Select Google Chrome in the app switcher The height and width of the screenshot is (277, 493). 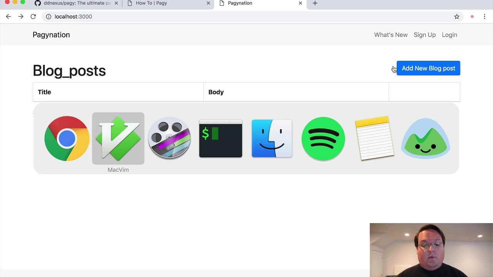tap(67, 138)
